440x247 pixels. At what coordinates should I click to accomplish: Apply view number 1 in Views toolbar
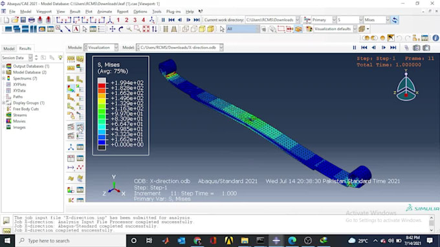click(118, 20)
